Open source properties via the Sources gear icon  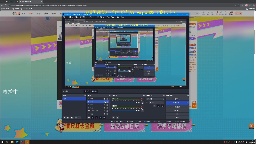click(x=97, y=117)
